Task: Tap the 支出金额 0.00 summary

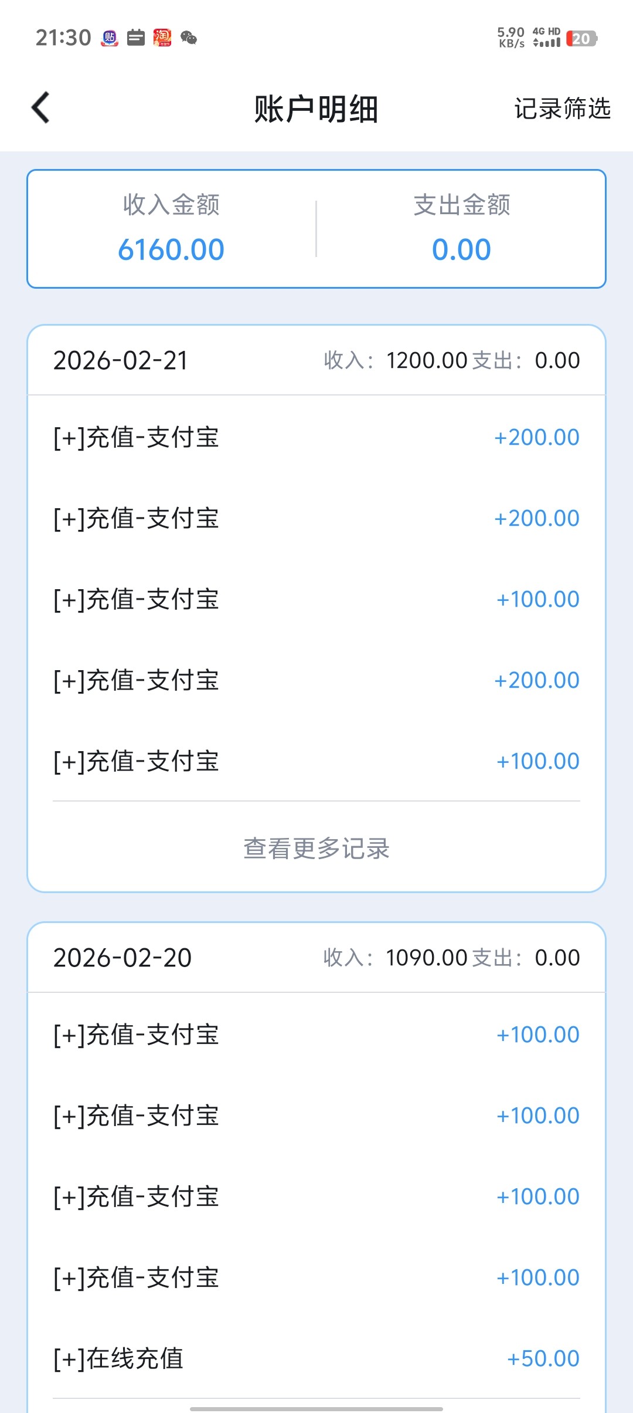Action: [461, 229]
